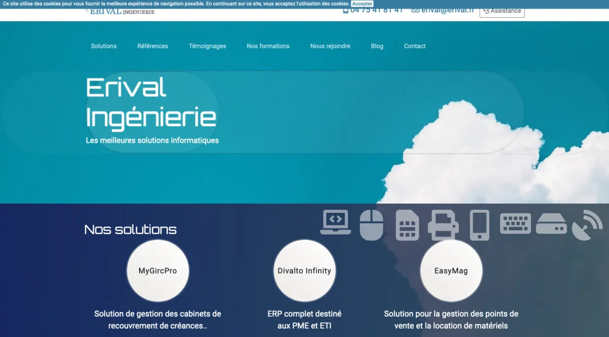The image size is (609, 337).
Task: Click the EasyMag points de vente description
Action: tap(451, 320)
